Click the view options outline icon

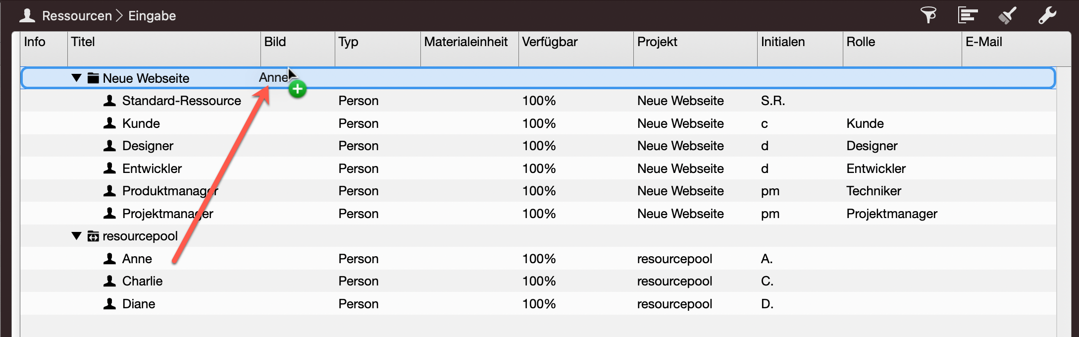tap(968, 15)
